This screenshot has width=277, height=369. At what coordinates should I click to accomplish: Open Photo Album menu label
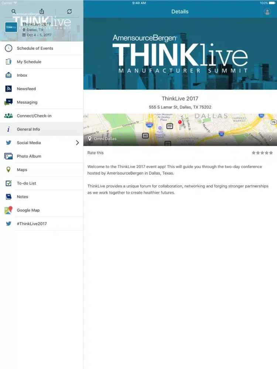[29, 156]
